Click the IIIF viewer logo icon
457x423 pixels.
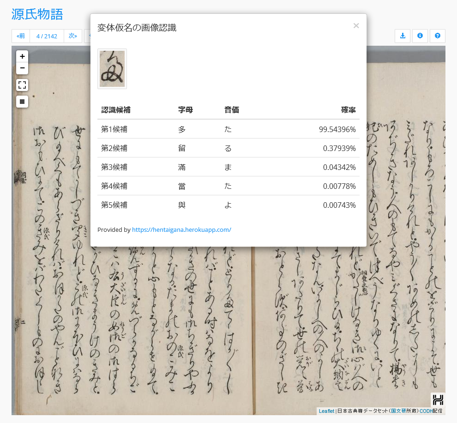click(x=438, y=399)
